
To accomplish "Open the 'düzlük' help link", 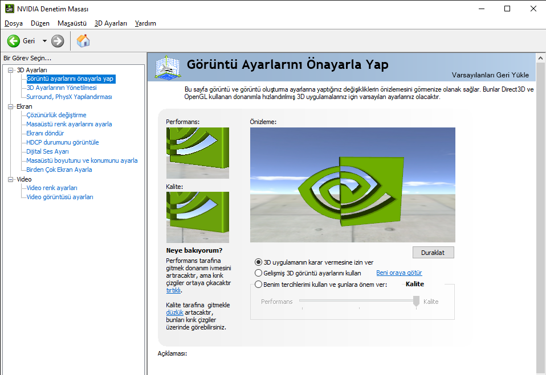I will (174, 312).
